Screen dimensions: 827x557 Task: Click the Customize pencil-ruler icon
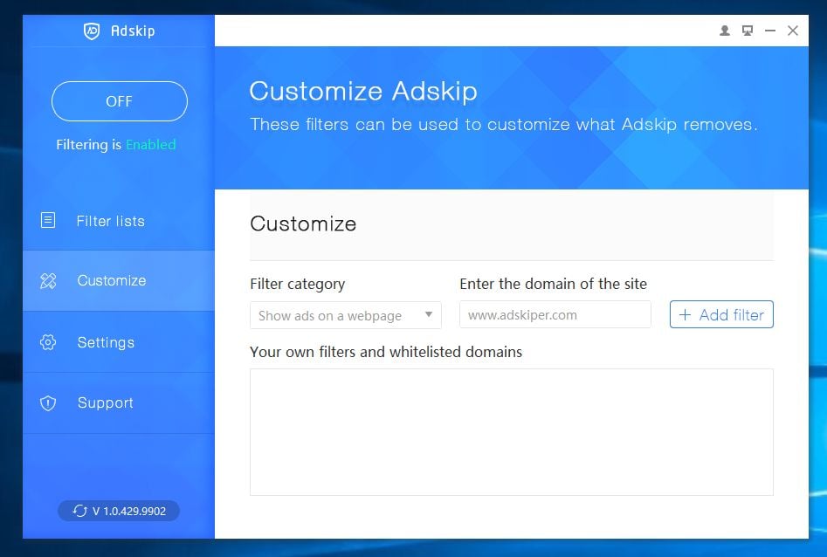tap(48, 280)
